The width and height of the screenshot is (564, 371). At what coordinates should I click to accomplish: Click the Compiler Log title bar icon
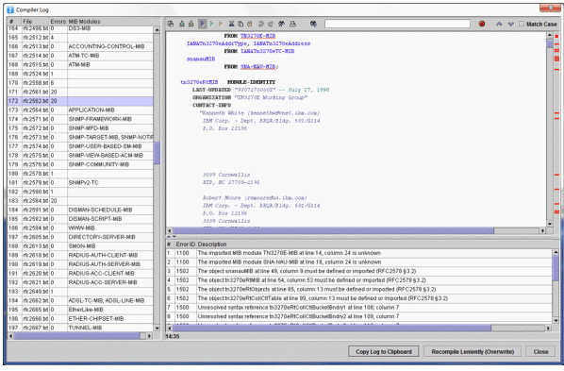coord(10,9)
